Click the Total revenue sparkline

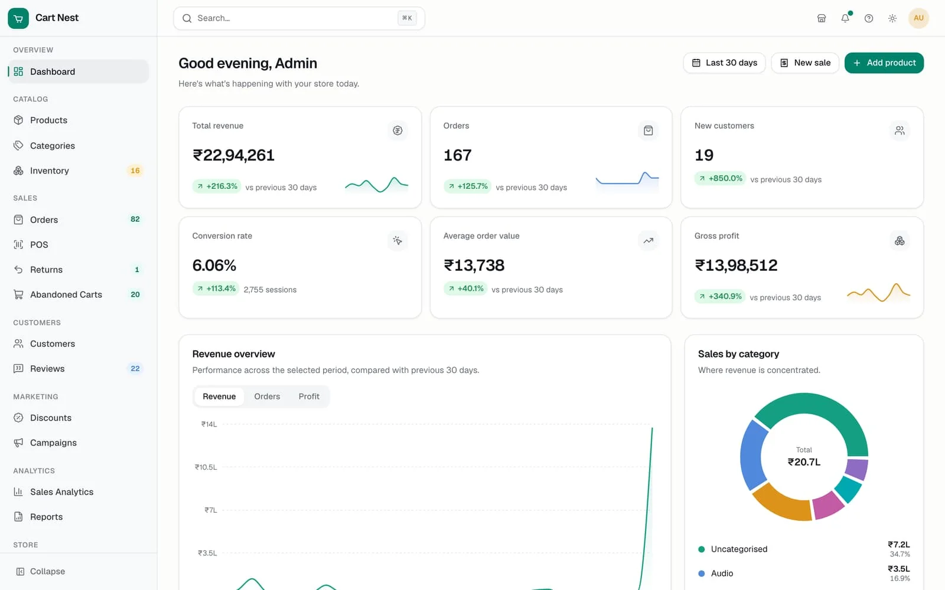click(x=377, y=185)
